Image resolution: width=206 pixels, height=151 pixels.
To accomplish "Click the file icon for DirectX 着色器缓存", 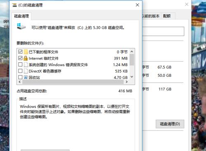I will [x=26, y=71].
